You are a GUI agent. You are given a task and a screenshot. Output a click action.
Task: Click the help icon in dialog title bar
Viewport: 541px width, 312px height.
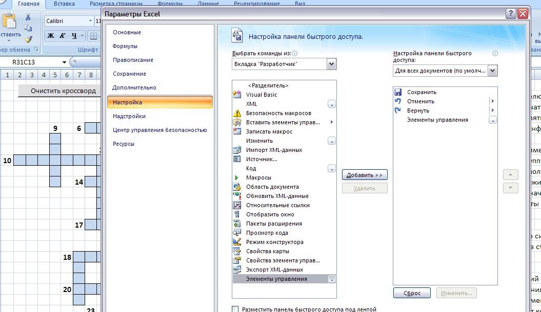click(511, 14)
